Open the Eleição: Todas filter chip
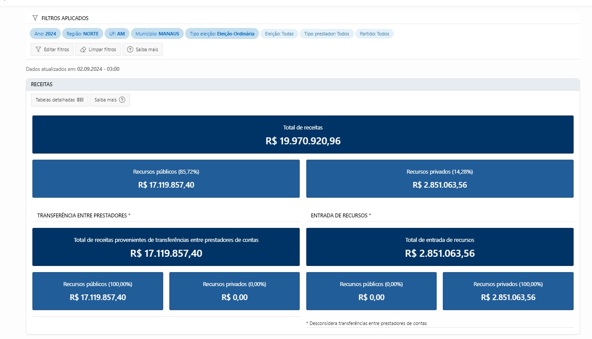The height and width of the screenshot is (339, 592). tap(279, 34)
